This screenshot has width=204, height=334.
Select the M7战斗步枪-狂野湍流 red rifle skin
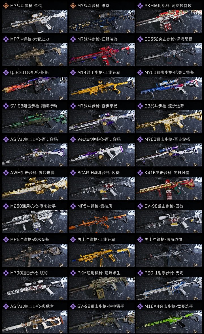(102, 55)
